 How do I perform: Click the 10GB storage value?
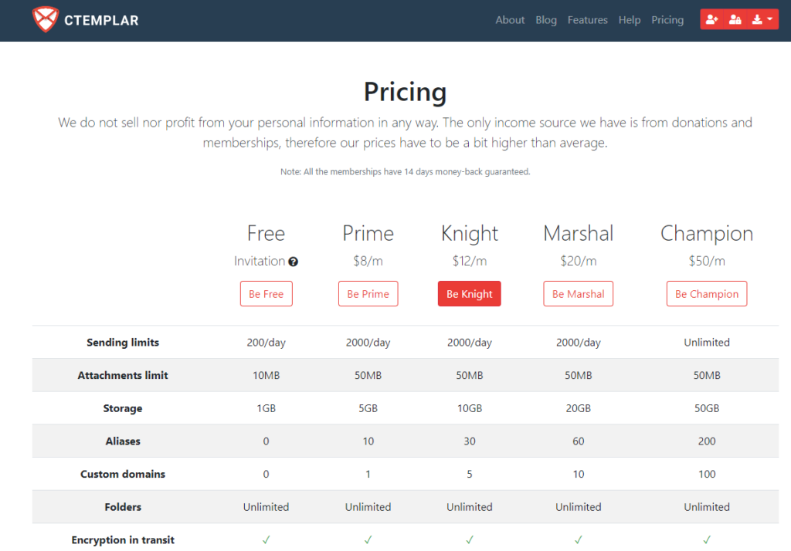coord(469,408)
